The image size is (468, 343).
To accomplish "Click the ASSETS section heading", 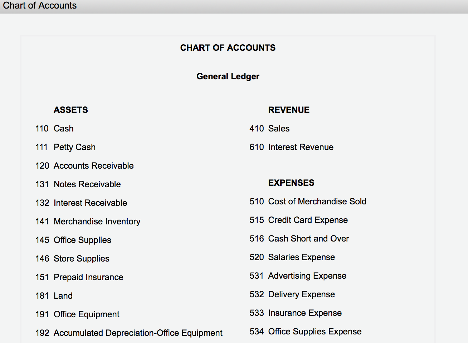I will click(x=71, y=110).
